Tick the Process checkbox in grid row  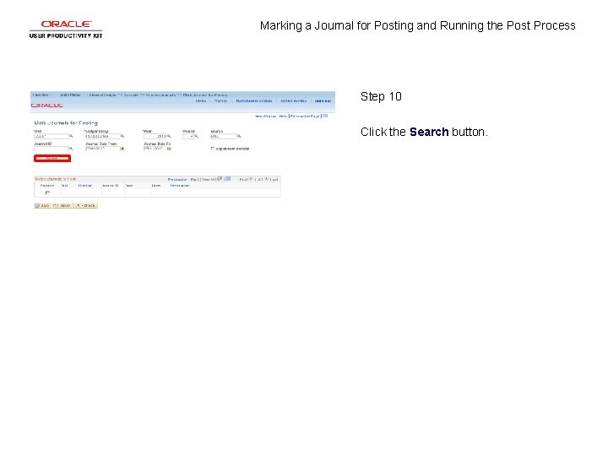coord(47,193)
